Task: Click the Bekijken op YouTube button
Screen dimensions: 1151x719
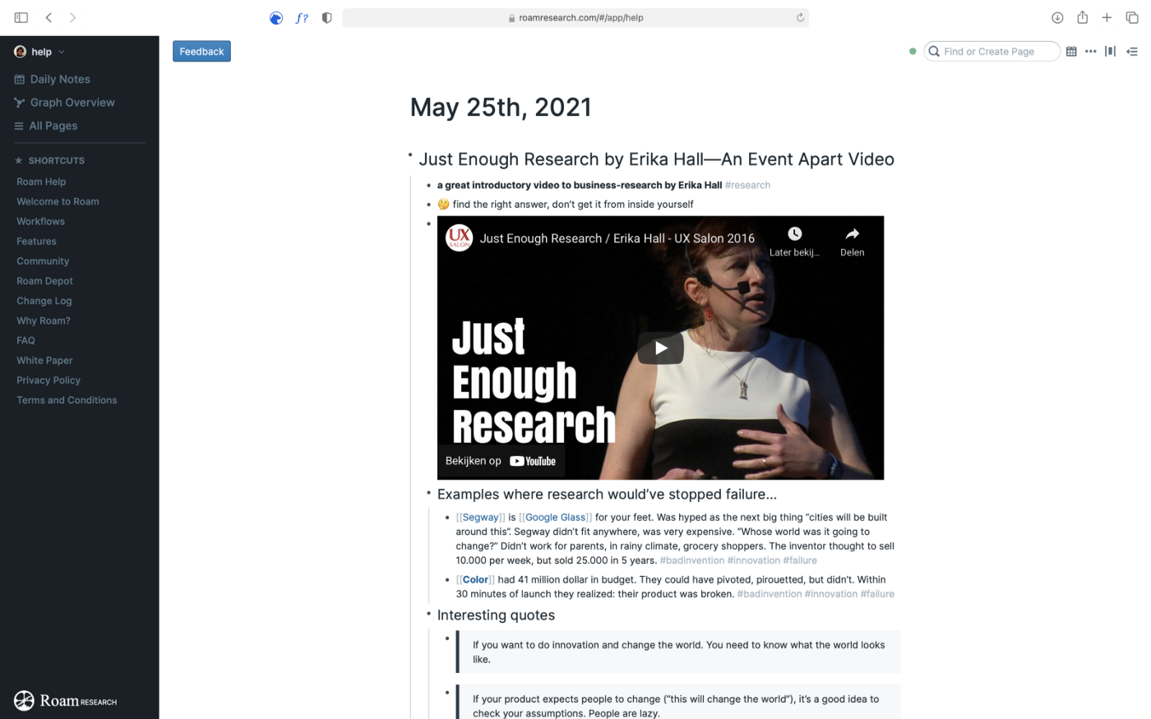Action: (x=501, y=461)
